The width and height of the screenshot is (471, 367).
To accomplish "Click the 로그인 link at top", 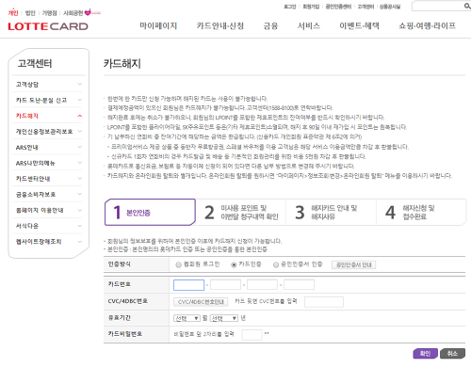I will (290, 7).
